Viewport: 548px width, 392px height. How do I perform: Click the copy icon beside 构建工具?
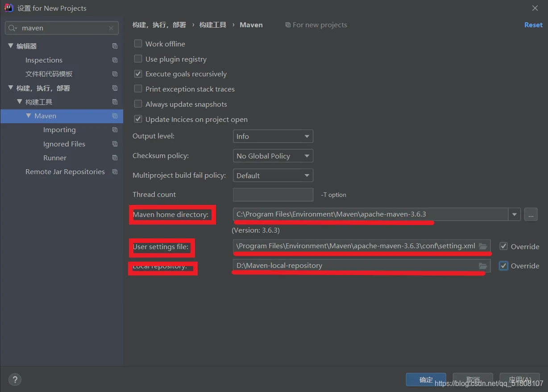[115, 102]
